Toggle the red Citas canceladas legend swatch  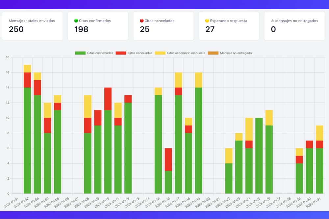click(x=121, y=53)
